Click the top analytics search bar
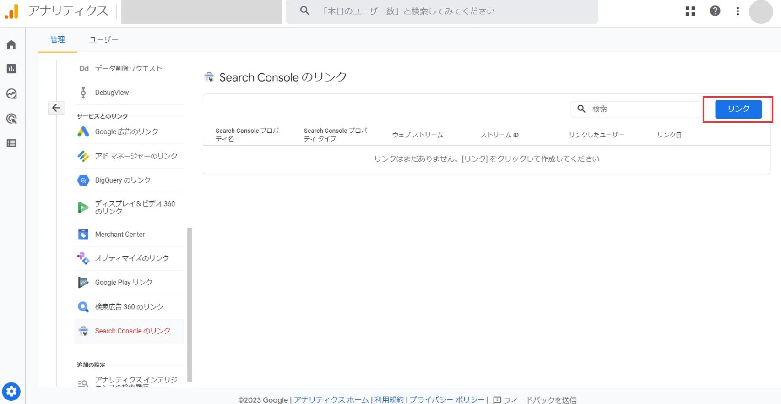The image size is (781, 404). (442, 11)
